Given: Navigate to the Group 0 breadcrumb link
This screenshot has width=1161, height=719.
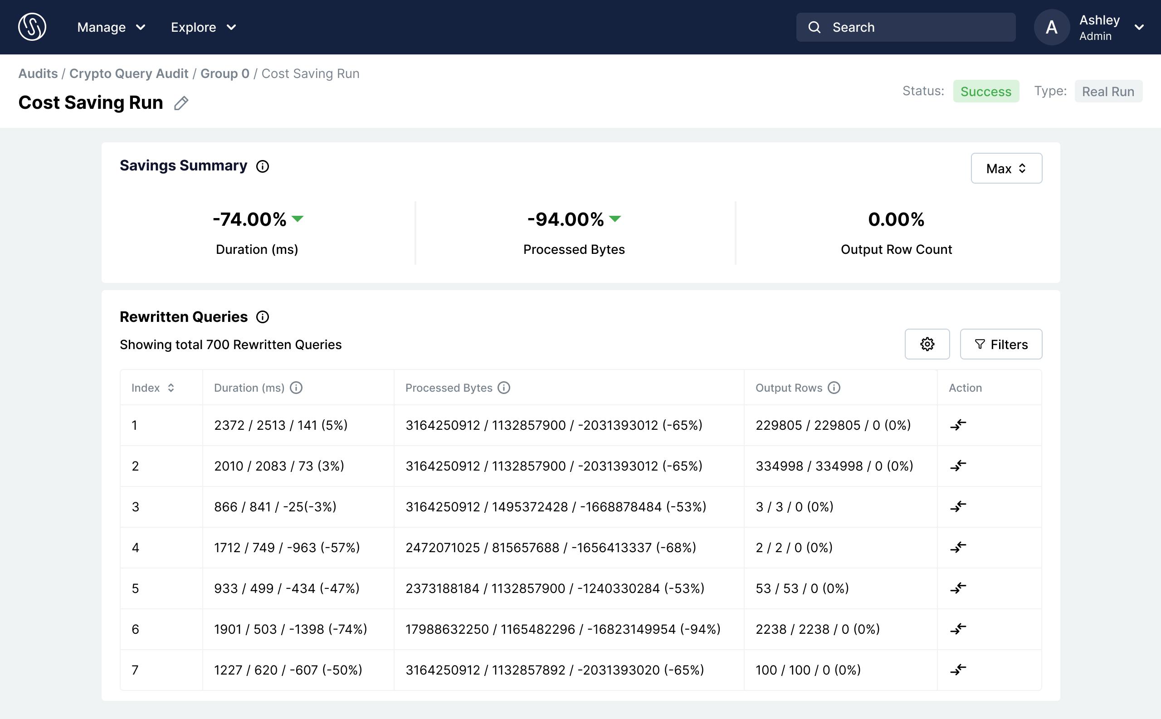Looking at the screenshot, I should pos(224,74).
